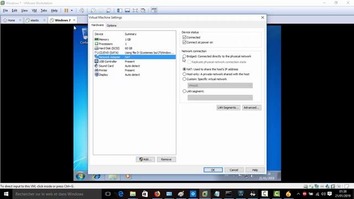Image resolution: width=354 pixels, height=199 pixels.
Task: Open File Explorer from taskbar
Action: pyautogui.click(x=133, y=194)
